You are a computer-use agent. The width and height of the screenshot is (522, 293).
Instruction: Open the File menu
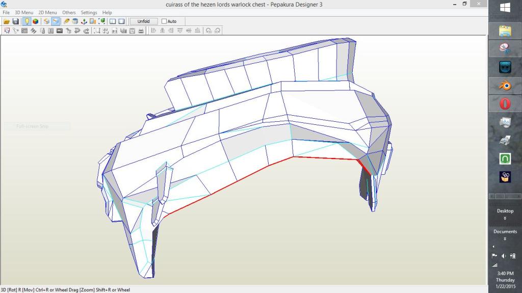pos(6,12)
